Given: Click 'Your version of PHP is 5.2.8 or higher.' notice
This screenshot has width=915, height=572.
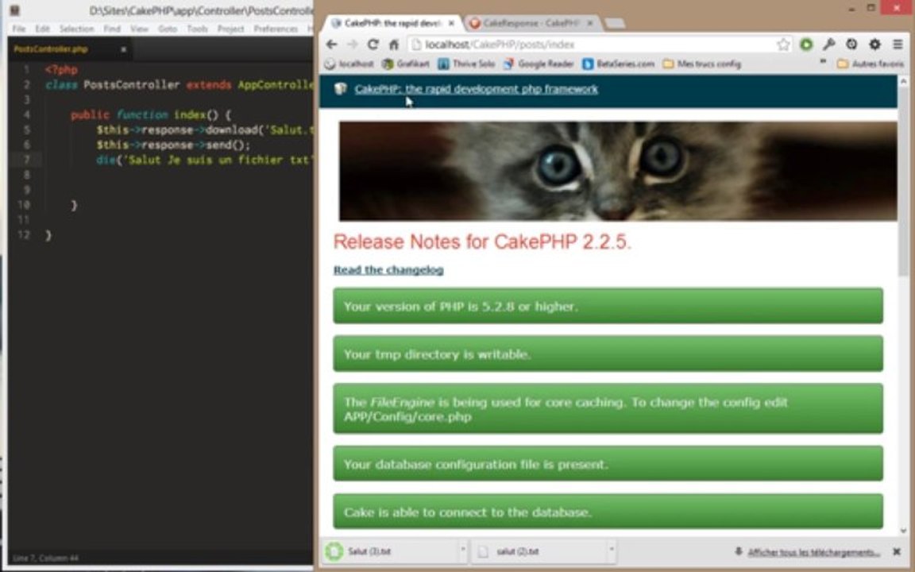Looking at the screenshot, I should (608, 306).
